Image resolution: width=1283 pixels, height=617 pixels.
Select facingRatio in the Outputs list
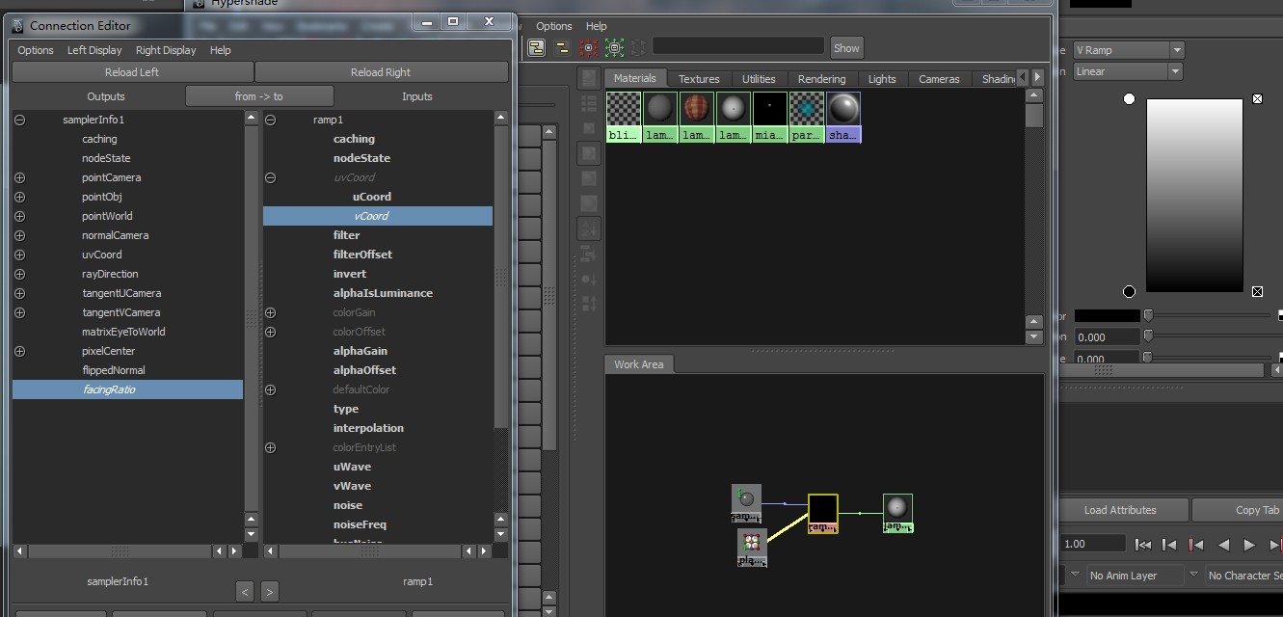(x=127, y=389)
